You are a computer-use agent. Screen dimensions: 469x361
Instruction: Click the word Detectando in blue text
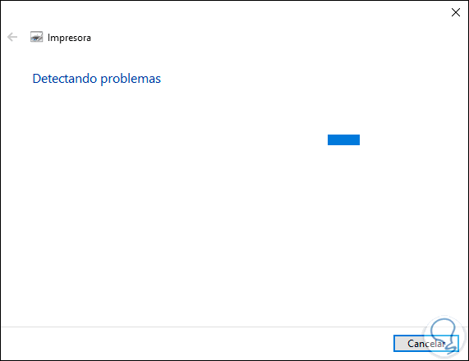click(x=65, y=79)
